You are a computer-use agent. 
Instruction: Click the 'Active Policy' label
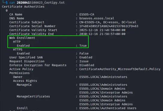tap(21, 69)
